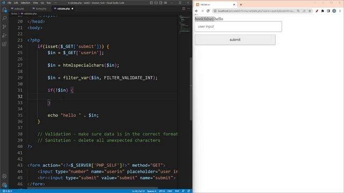Go forward in the browser

[x=202, y=11]
